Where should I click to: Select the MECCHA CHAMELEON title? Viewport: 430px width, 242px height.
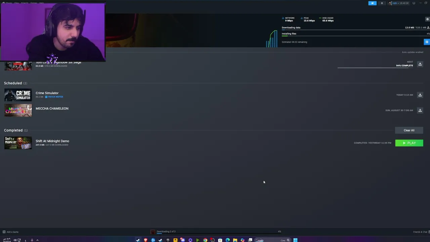[52, 108]
